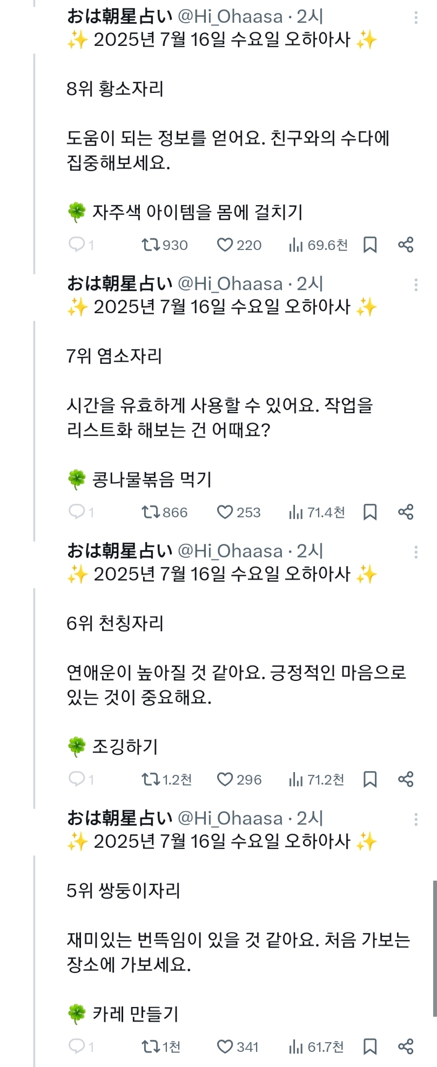
Task: Repost the 황소자리 horoscope post
Action: (x=151, y=245)
